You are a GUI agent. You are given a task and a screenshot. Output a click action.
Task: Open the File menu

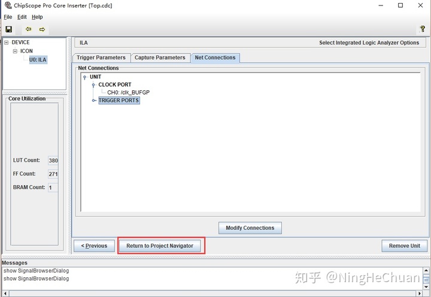[8, 17]
